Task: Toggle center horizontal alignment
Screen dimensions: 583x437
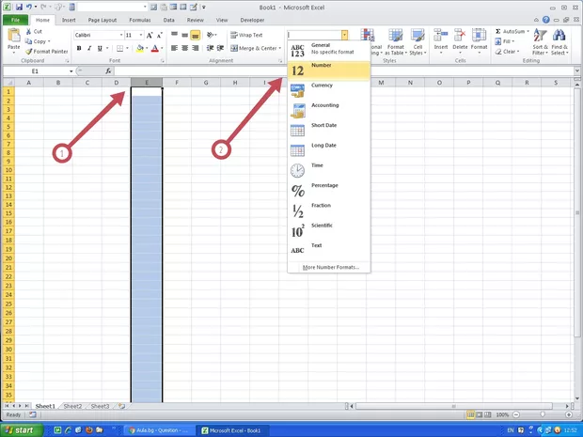Action: click(x=185, y=48)
